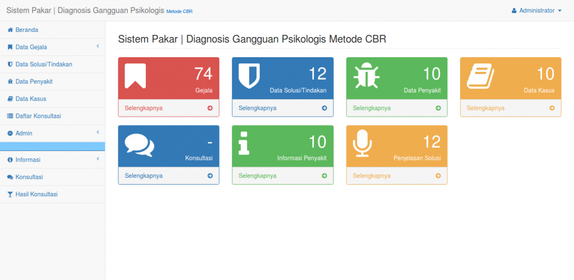
Task: Click the round icon beside Admin
Action: [10, 134]
